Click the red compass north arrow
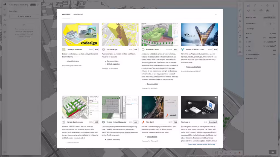 [x=240, y=153]
